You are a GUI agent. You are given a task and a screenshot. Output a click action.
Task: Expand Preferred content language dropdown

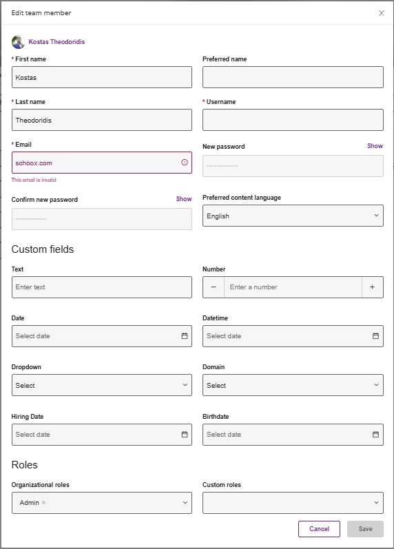pyautogui.click(x=293, y=216)
